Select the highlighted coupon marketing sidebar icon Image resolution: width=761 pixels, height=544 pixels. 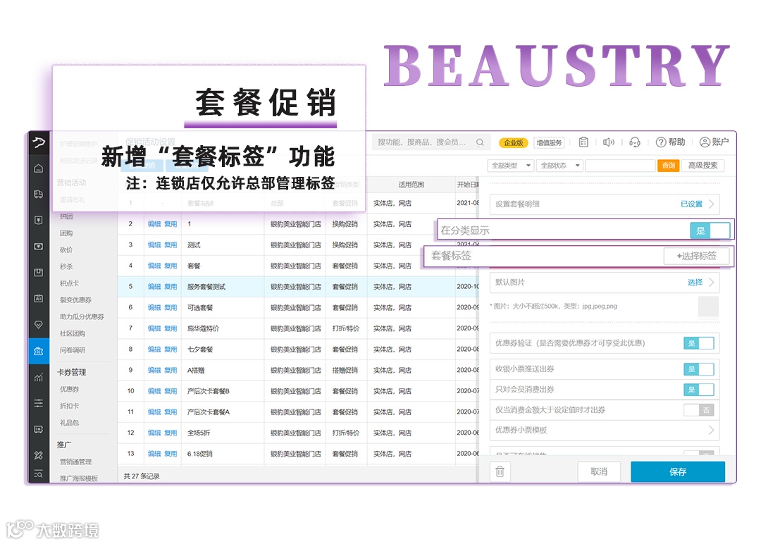coord(38,351)
